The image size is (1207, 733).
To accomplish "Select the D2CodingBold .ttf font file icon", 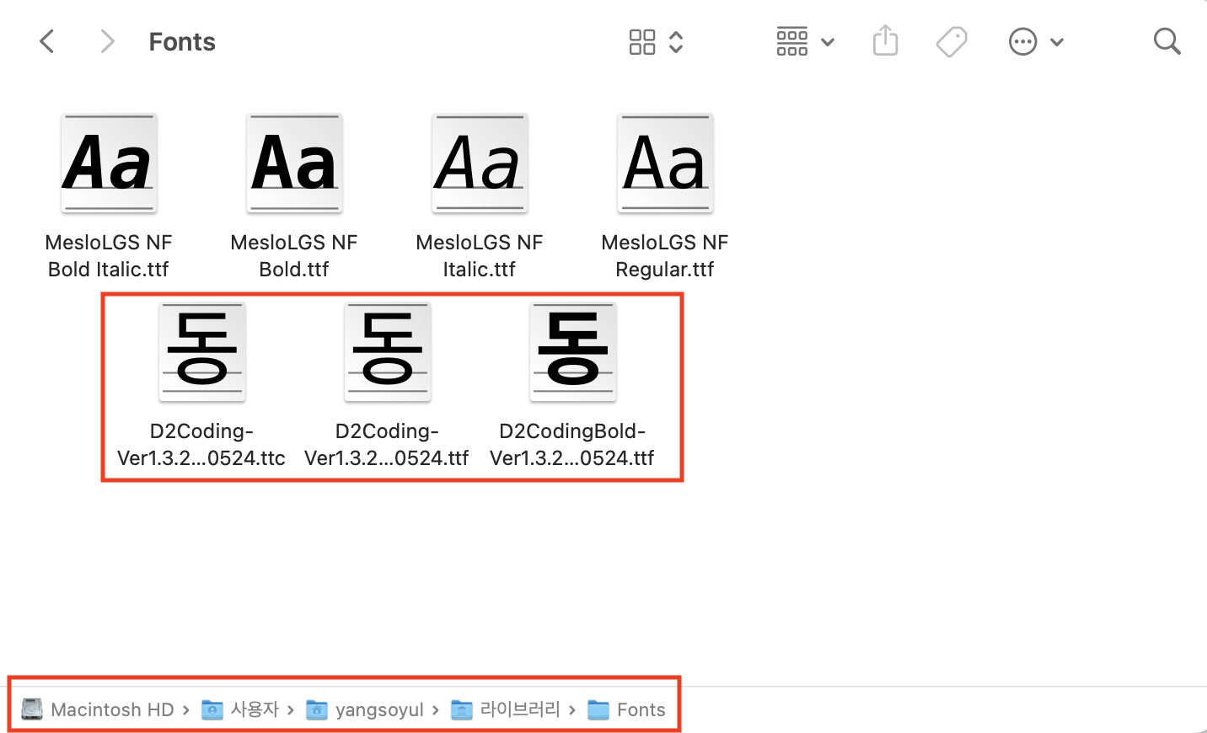I will tap(572, 351).
